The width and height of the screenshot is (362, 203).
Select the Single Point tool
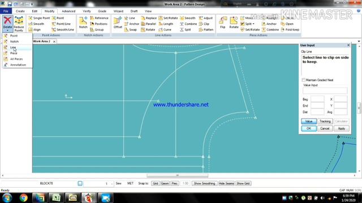39,18
